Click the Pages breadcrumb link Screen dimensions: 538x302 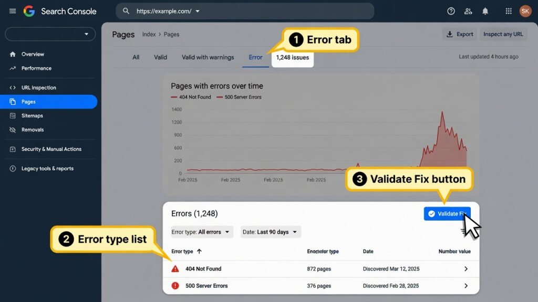172,34
